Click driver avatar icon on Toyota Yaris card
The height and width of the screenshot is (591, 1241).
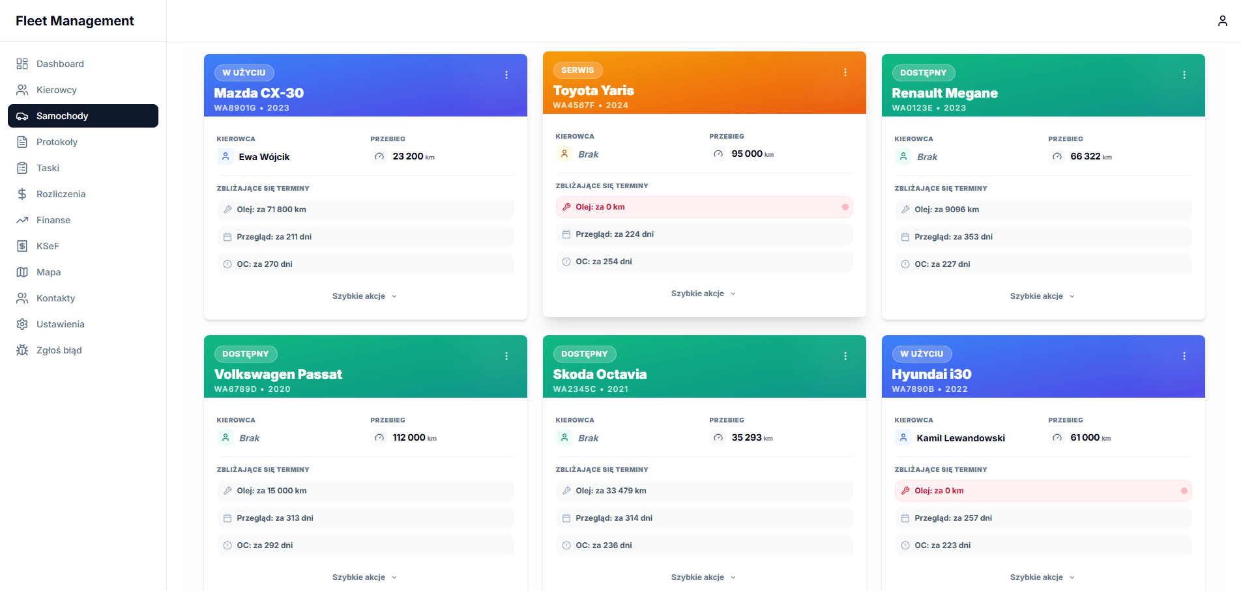point(564,154)
